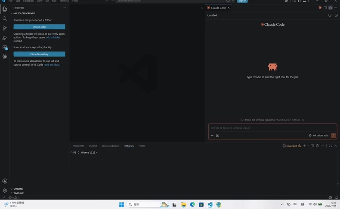Open the Accounts menu icon
340x209 pixels.
click(x=5, y=181)
